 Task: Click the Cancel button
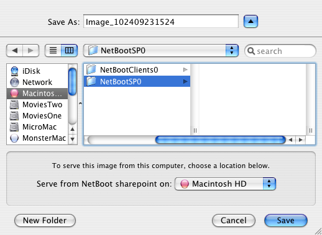point(234,220)
